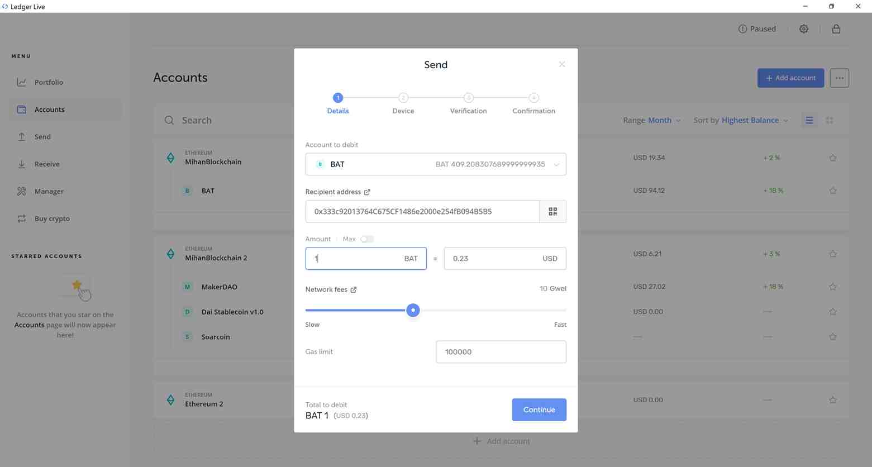Star the Dai Stablecoin v1.0 row
Viewport: 872px width, 467px height.
coord(833,312)
